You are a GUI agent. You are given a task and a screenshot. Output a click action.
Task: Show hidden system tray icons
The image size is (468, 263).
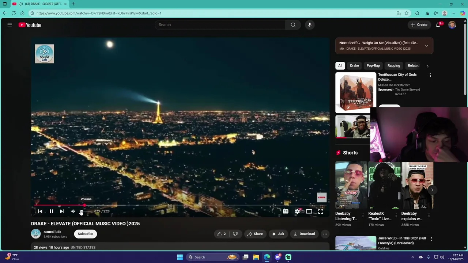point(413,257)
